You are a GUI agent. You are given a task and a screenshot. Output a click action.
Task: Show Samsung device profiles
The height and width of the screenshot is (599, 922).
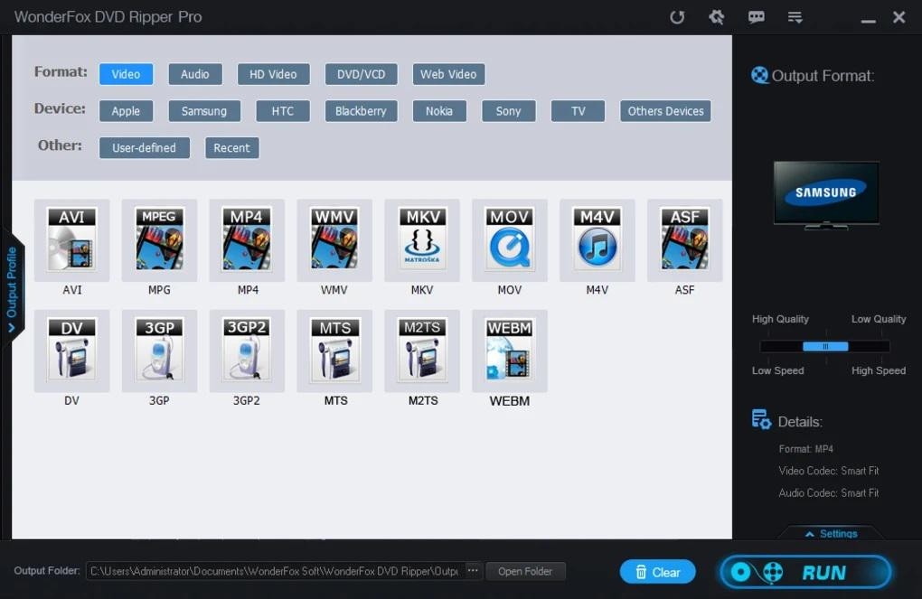[x=204, y=111]
